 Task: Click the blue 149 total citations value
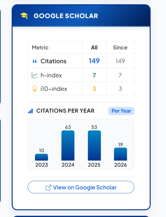pyautogui.click(x=94, y=61)
